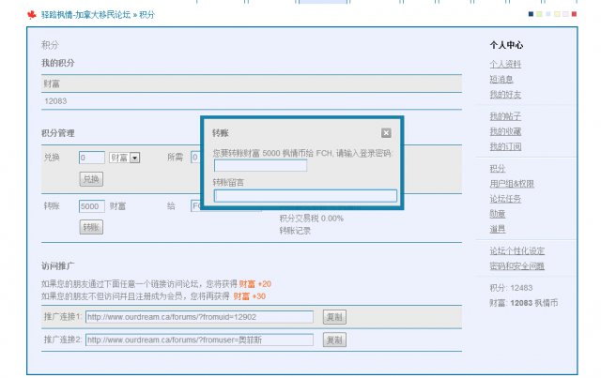Select the pale lavender theme swatch
This screenshot has height=378, width=601.
565,14
